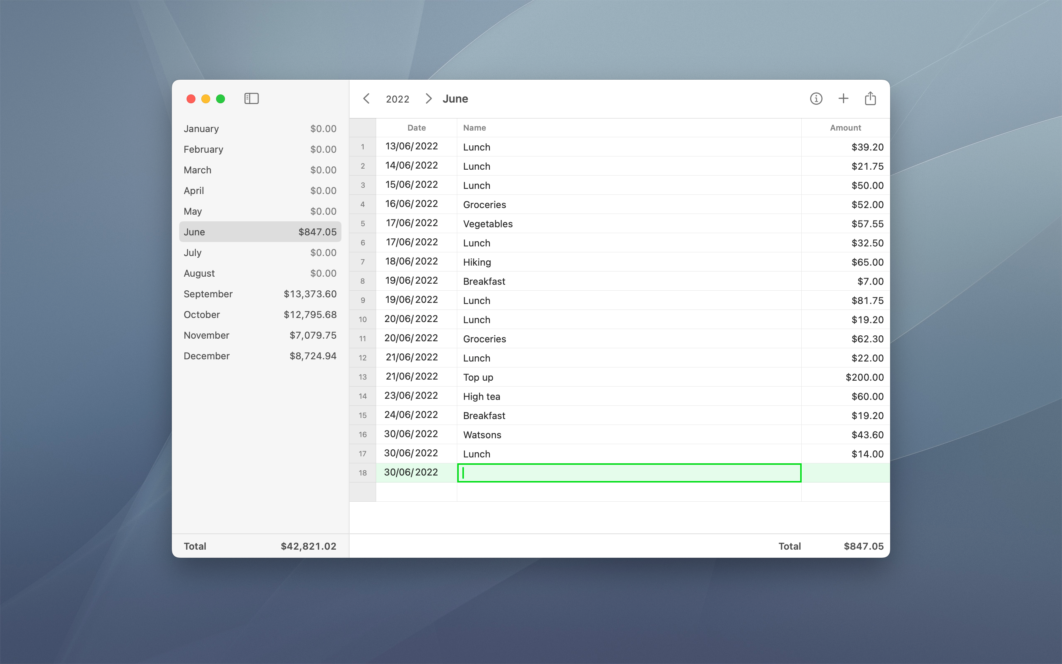1062x664 pixels.
Task: Add a new entry with plus icon
Action: click(x=843, y=99)
